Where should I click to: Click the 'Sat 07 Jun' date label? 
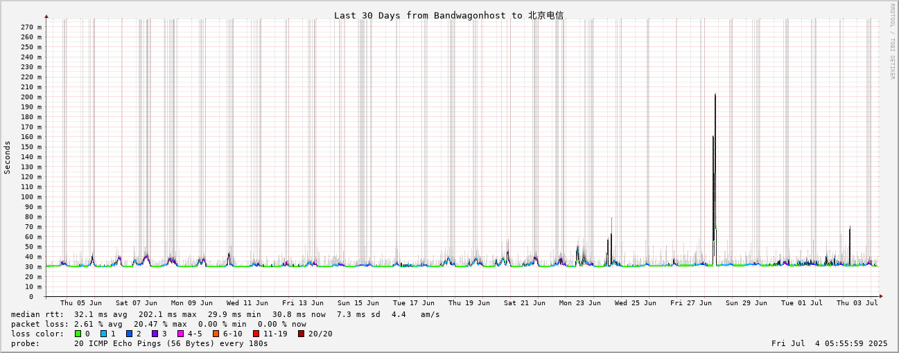tap(137, 302)
